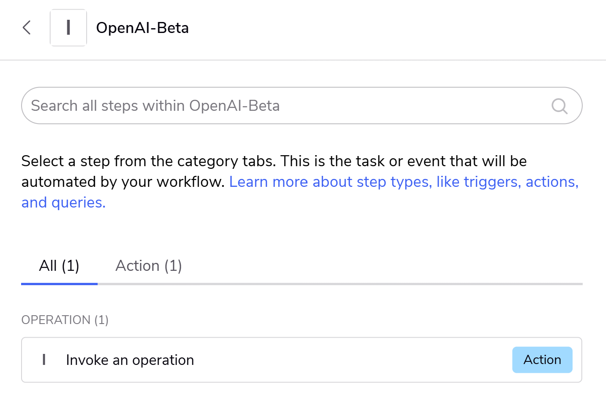Click the 'Invoke an operation' label text
Viewport: 606px width, 397px height.
130,360
